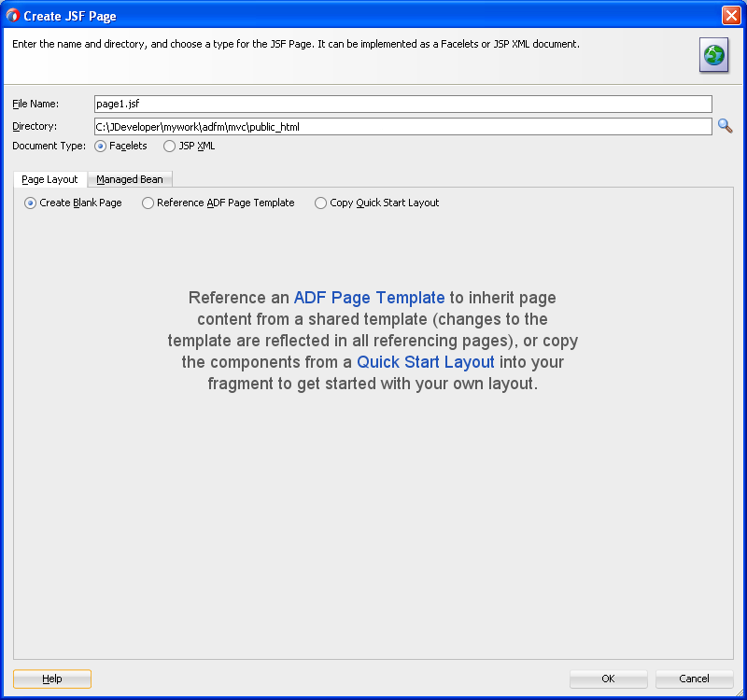Focus the File Name input field
747x700 pixels.
pyautogui.click(x=403, y=104)
